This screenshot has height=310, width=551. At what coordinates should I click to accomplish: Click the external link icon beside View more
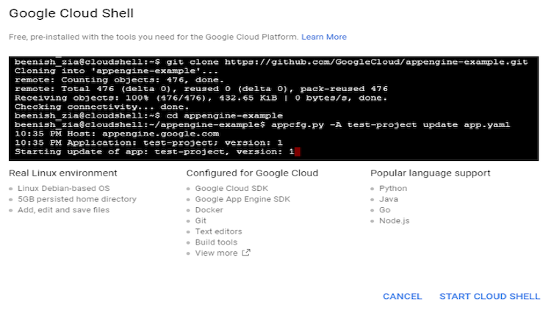point(246,253)
